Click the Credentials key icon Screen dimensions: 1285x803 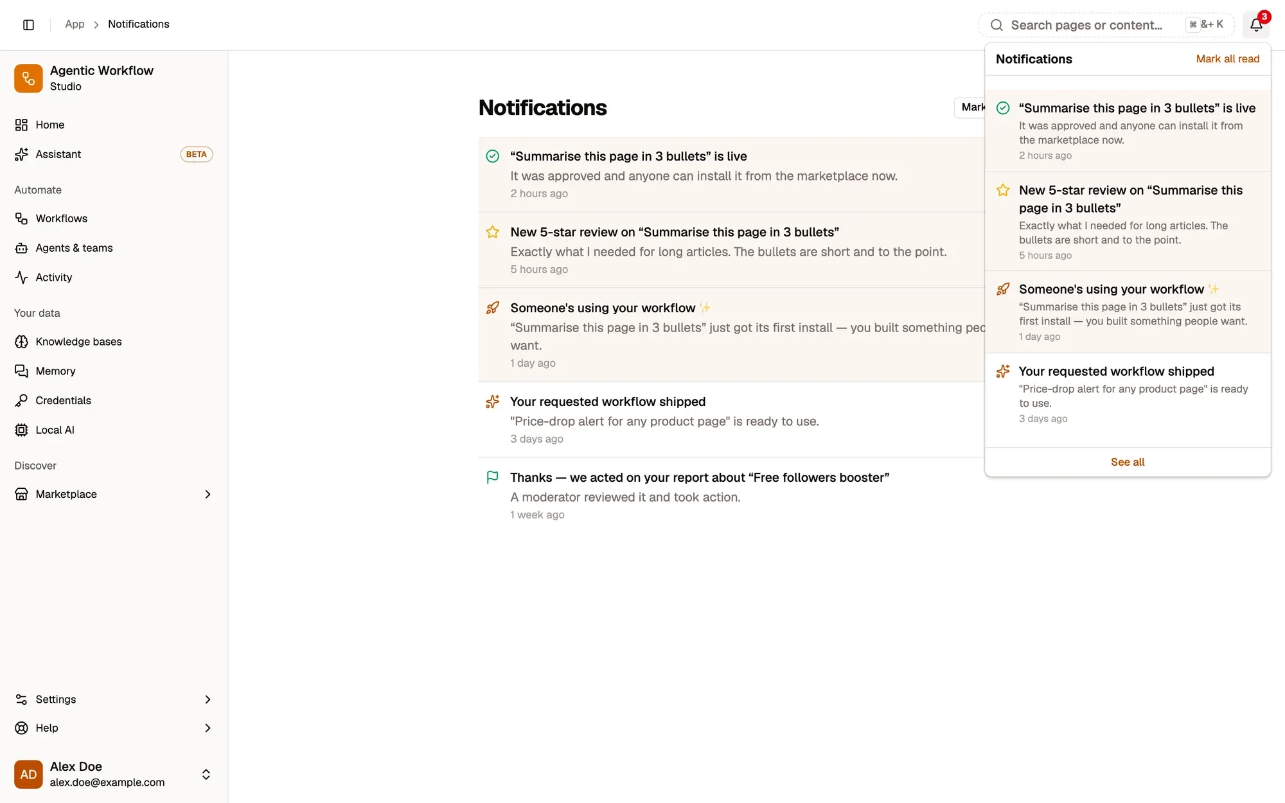21,401
